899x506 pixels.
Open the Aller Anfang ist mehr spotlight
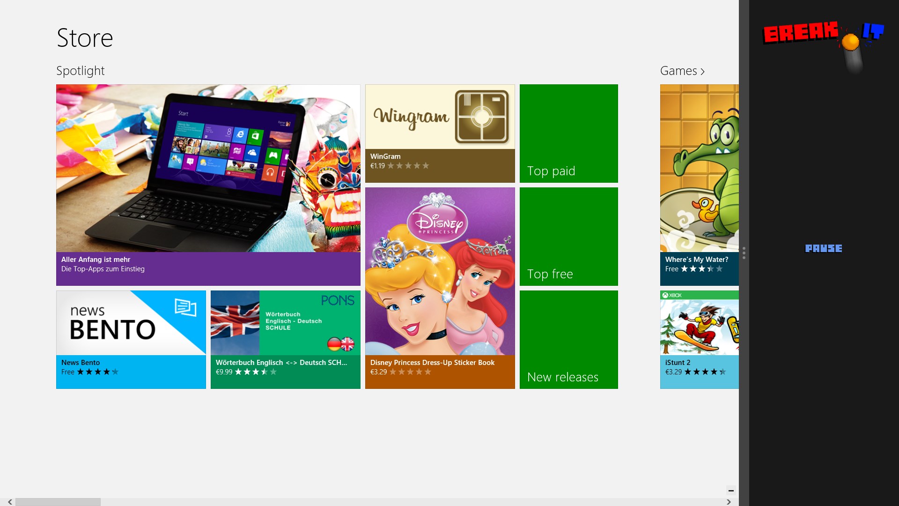(x=208, y=185)
